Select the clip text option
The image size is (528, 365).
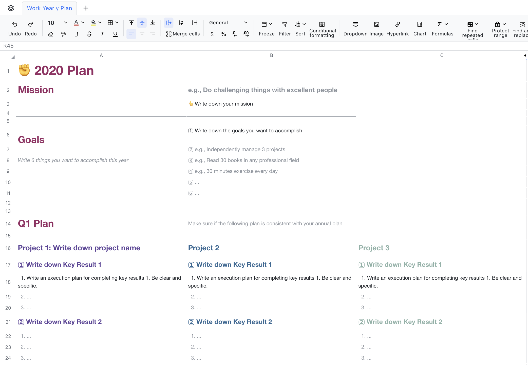[195, 23]
